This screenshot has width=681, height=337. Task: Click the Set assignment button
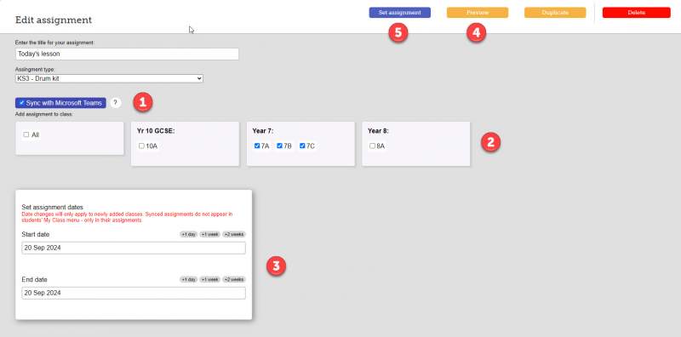click(x=399, y=13)
